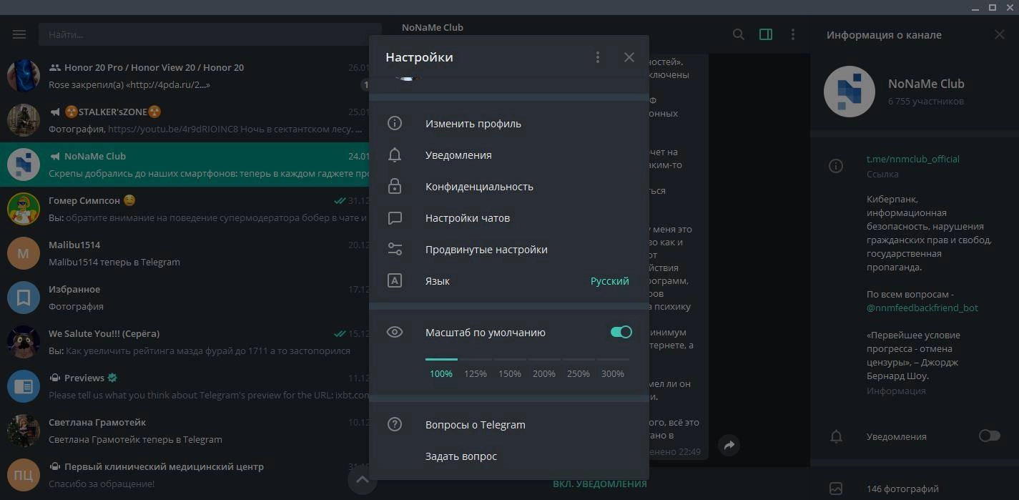1019x500 pixels.
Task: Open Malibu1514 chat
Action: click(184, 253)
